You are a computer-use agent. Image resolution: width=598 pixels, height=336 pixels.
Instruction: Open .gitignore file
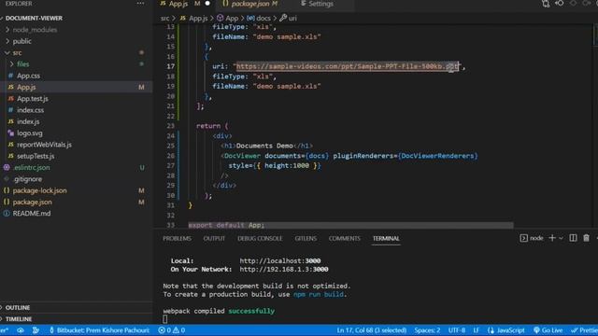pos(27,178)
